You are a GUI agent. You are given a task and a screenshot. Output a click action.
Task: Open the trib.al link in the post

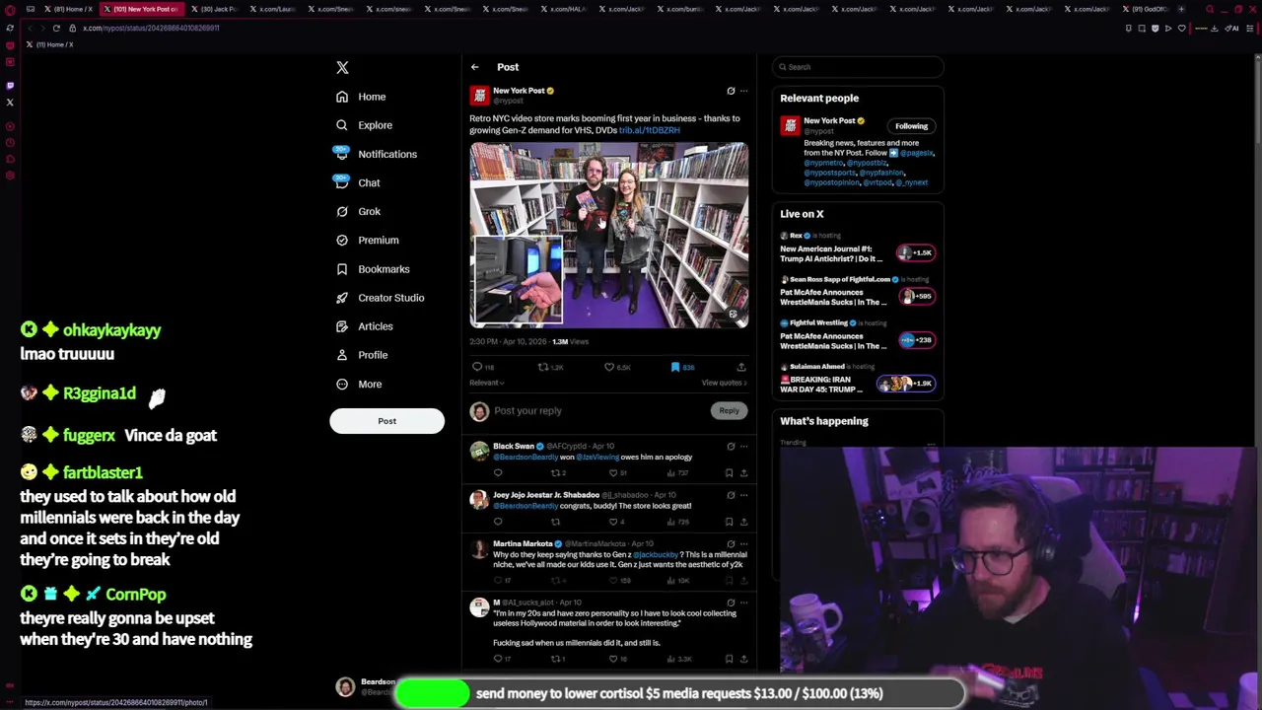(649, 130)
